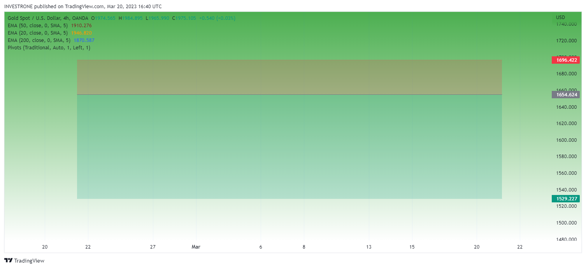Click the 1600.000 price axis label

(x=566, y=140)
